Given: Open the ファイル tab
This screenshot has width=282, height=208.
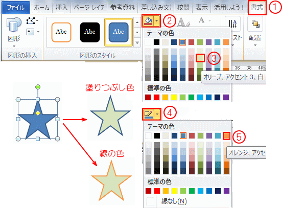Looking at the screenshot, I should tap(16, 8).
